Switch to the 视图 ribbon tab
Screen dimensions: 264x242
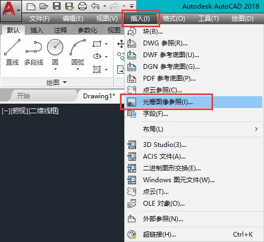click(x=114, y=30)
